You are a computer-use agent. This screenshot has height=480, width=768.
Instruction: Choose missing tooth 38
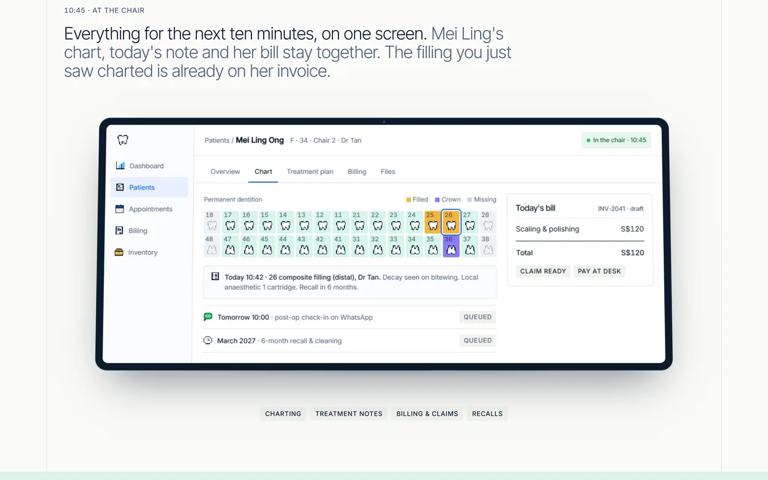coord(488,246)
